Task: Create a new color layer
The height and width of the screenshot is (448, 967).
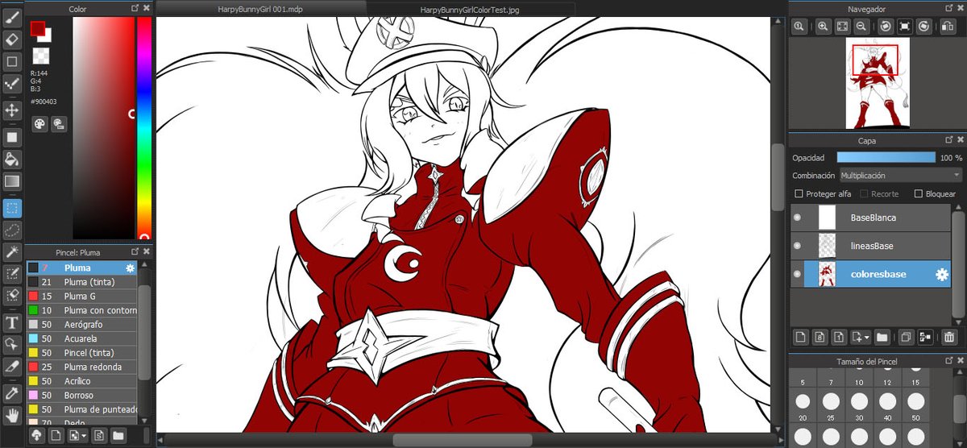Action: pyautogui.click(x=801, y=338)
